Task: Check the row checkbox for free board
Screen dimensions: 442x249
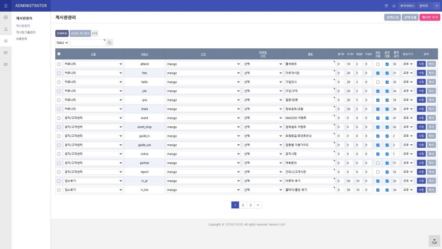Action: click(x=59, y=73)
